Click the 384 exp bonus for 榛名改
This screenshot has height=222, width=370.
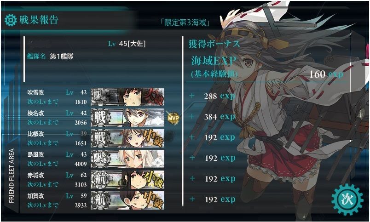(x=220, y=117)
